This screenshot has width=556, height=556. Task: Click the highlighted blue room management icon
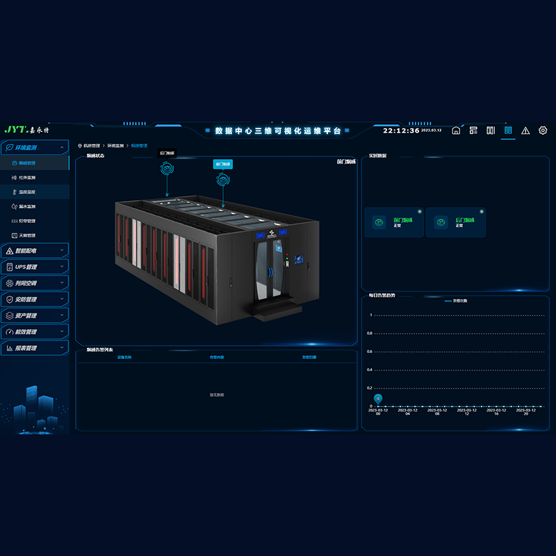click(508, 130)
